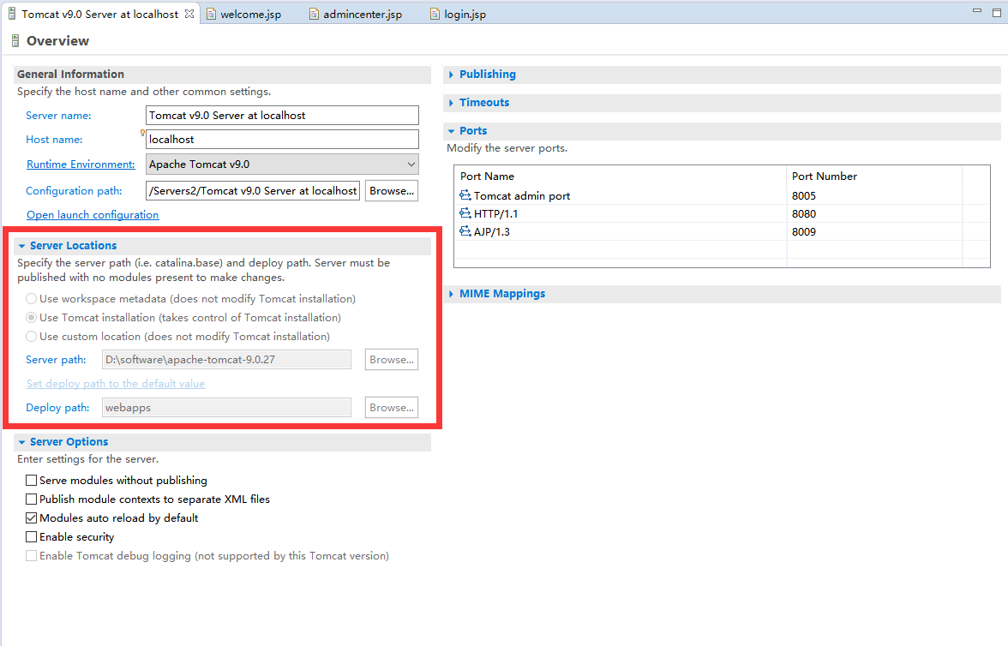Click the admincenter.jsp tab file icon
The height and width of the screenshot is (646, 1008).
[314, 14]
